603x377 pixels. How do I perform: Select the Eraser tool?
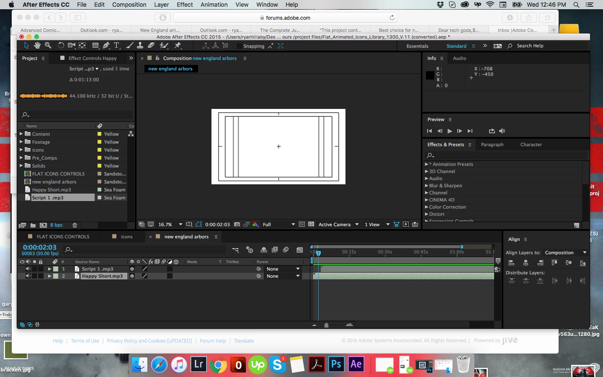point(151,45)
